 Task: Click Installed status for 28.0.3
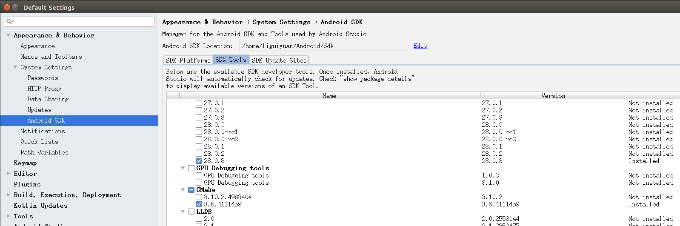644,161
